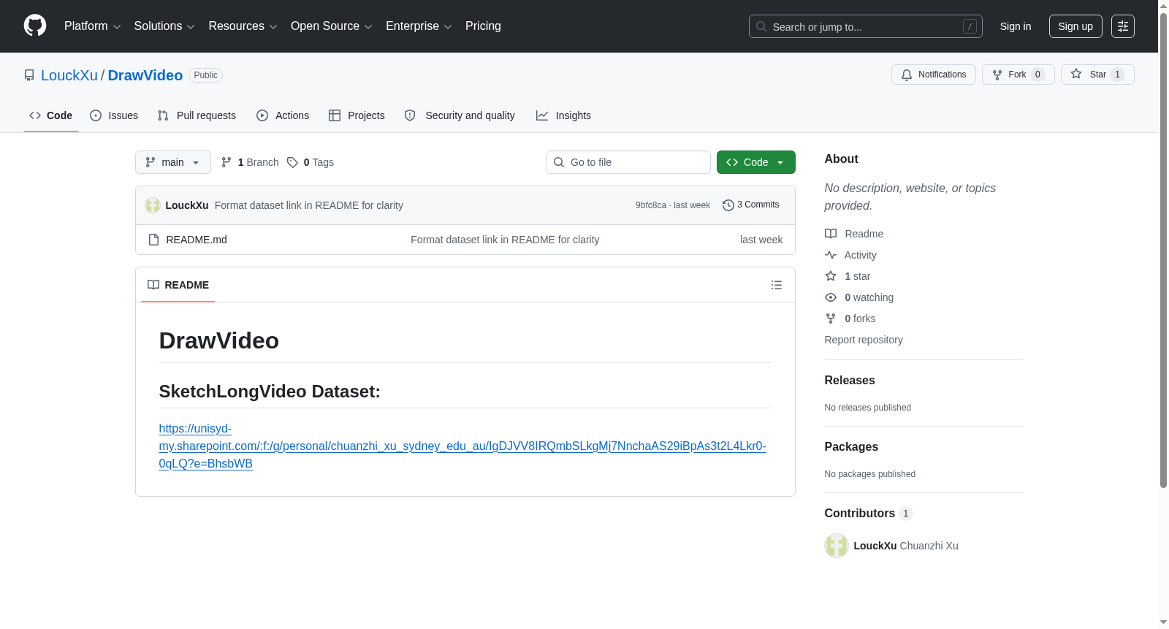Open the Projects tab
1169x629 pixels.
click(x=357, y=115)
